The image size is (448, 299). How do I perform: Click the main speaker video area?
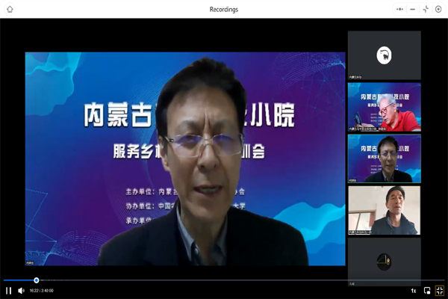click(x=185, y=158)
